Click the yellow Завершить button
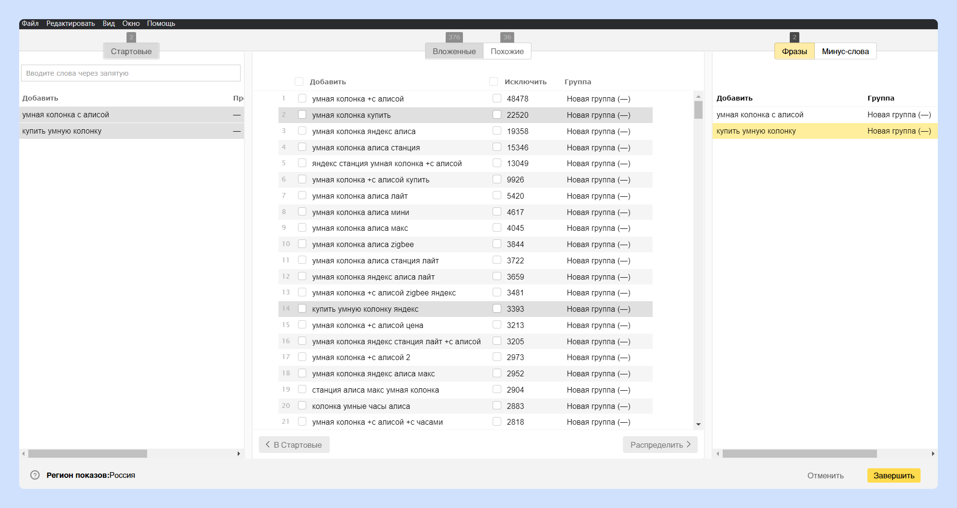 coord(894,475)
